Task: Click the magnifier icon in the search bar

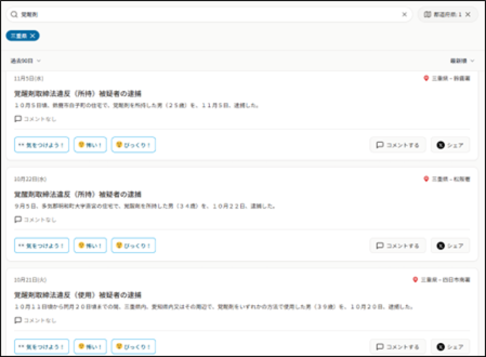Action: (x=14, y=15)
